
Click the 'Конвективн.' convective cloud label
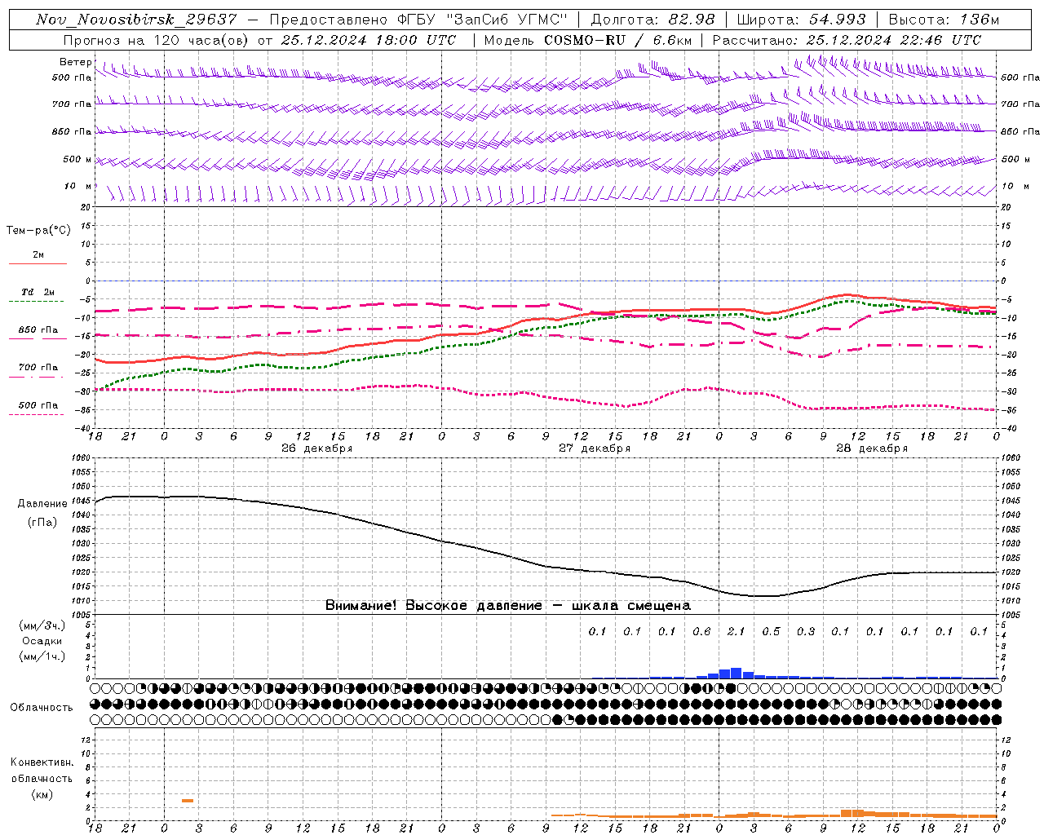pyautogui.click(x=42, y=762)
